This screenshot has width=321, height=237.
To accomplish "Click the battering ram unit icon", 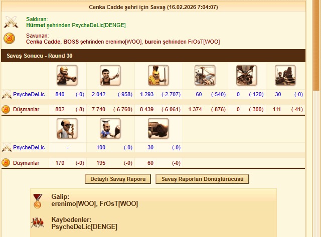I will [x=158, y=128].
